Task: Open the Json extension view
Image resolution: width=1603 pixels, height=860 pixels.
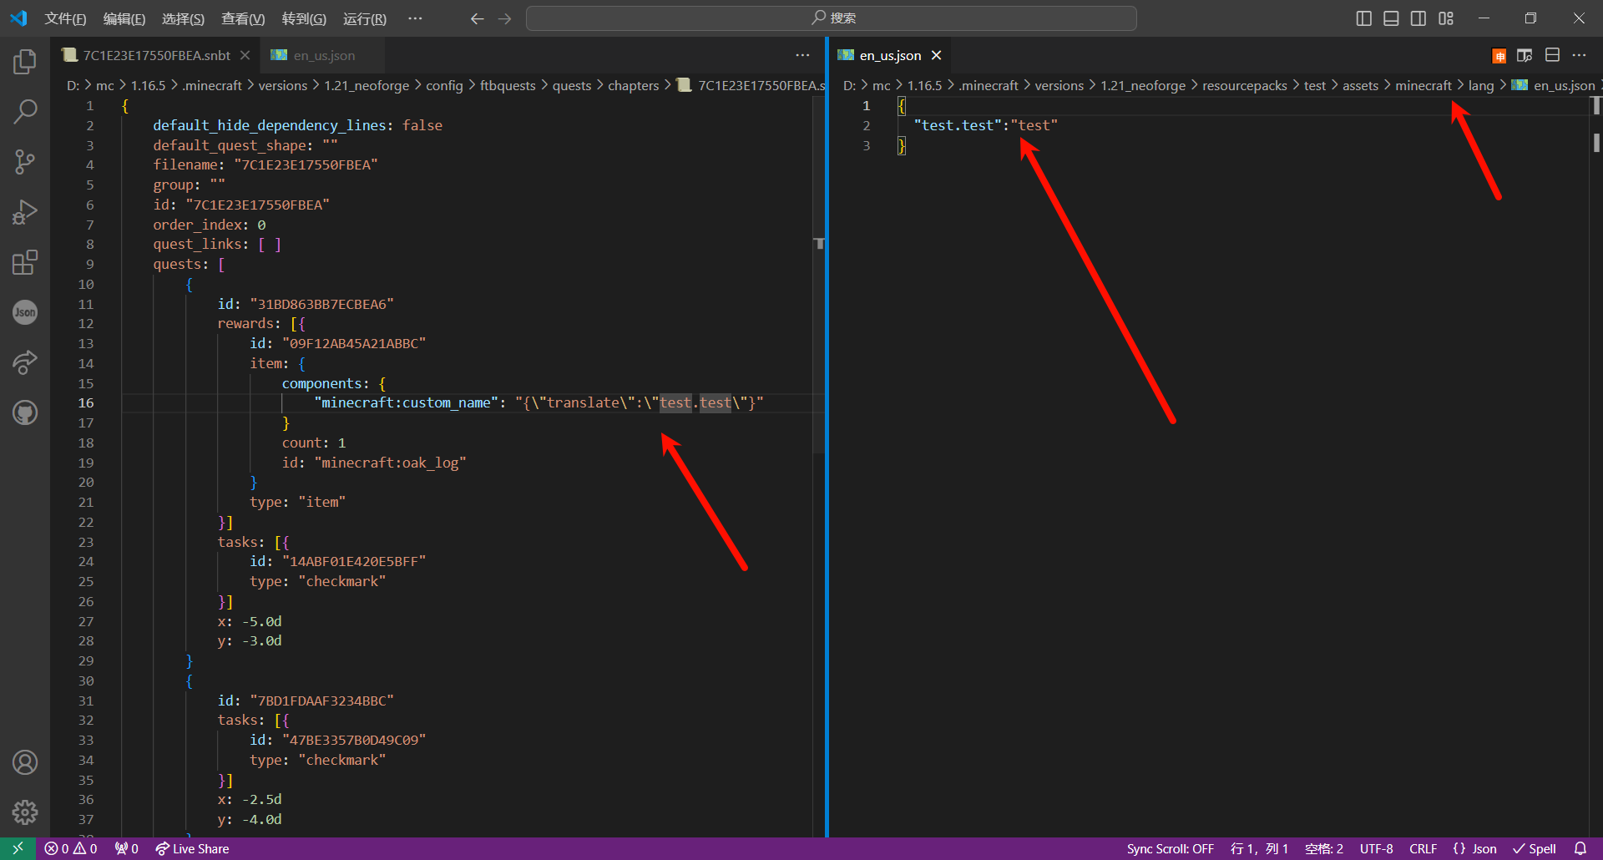Action: (25, 312)
